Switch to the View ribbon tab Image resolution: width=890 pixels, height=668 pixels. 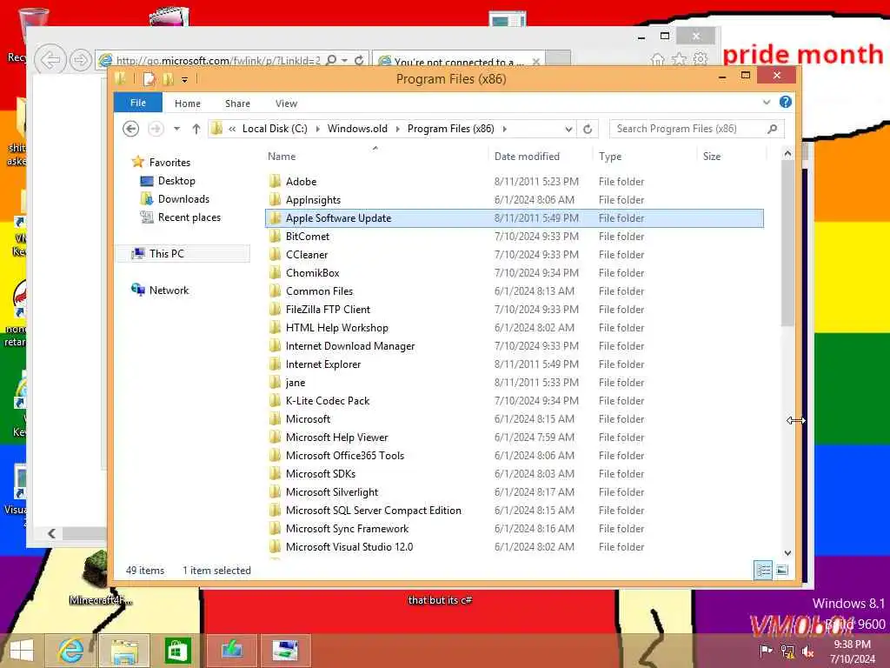point(286,104)
